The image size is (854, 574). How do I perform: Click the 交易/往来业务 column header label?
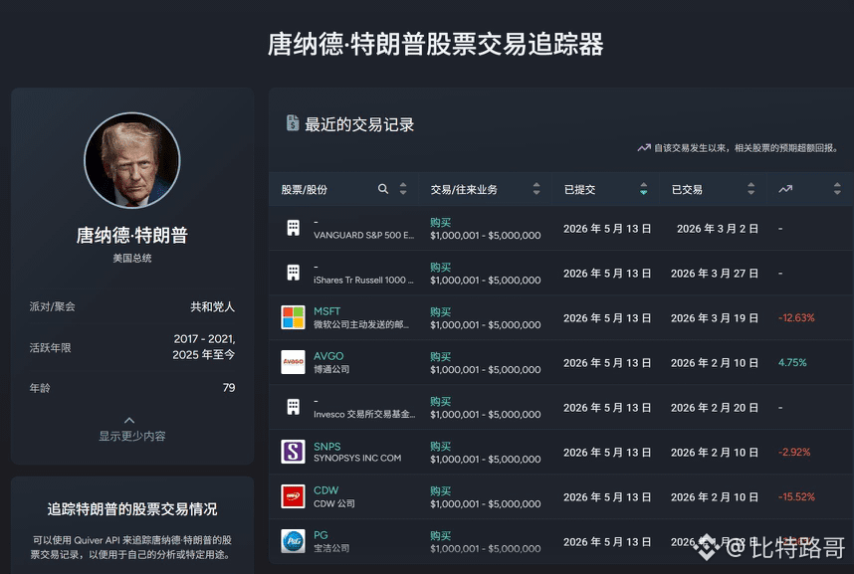(464, 190)
